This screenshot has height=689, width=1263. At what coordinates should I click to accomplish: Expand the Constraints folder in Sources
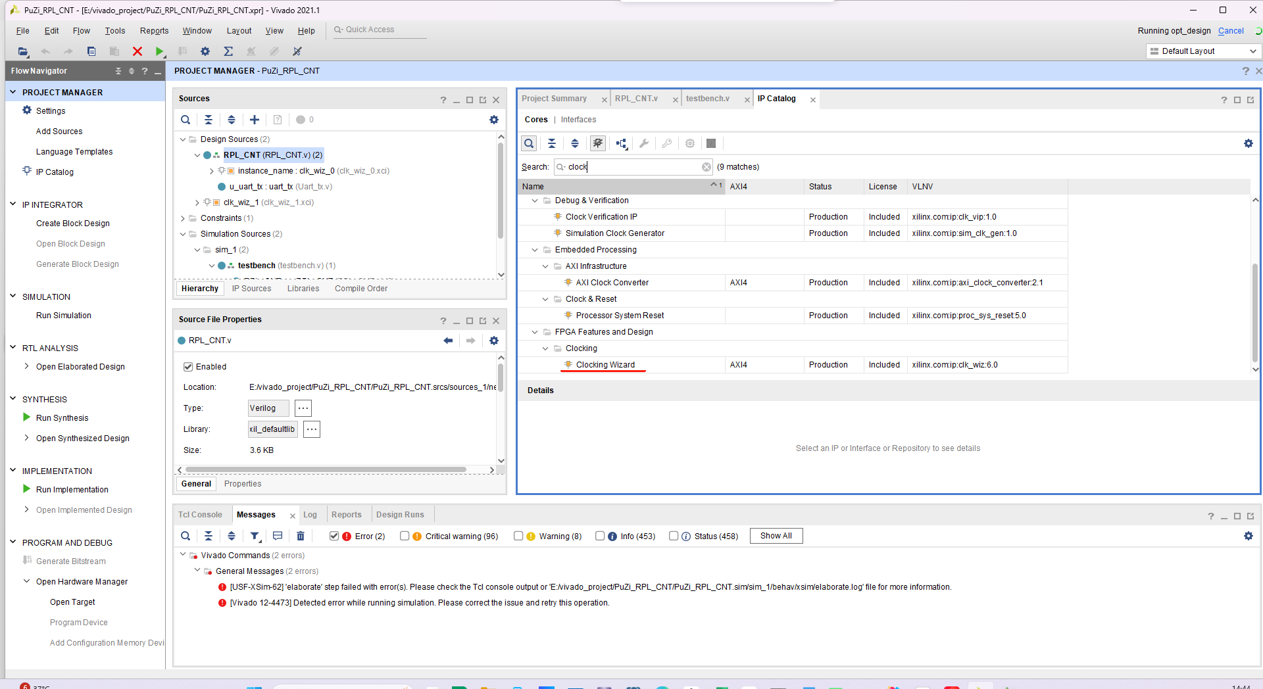coord(182,218)
